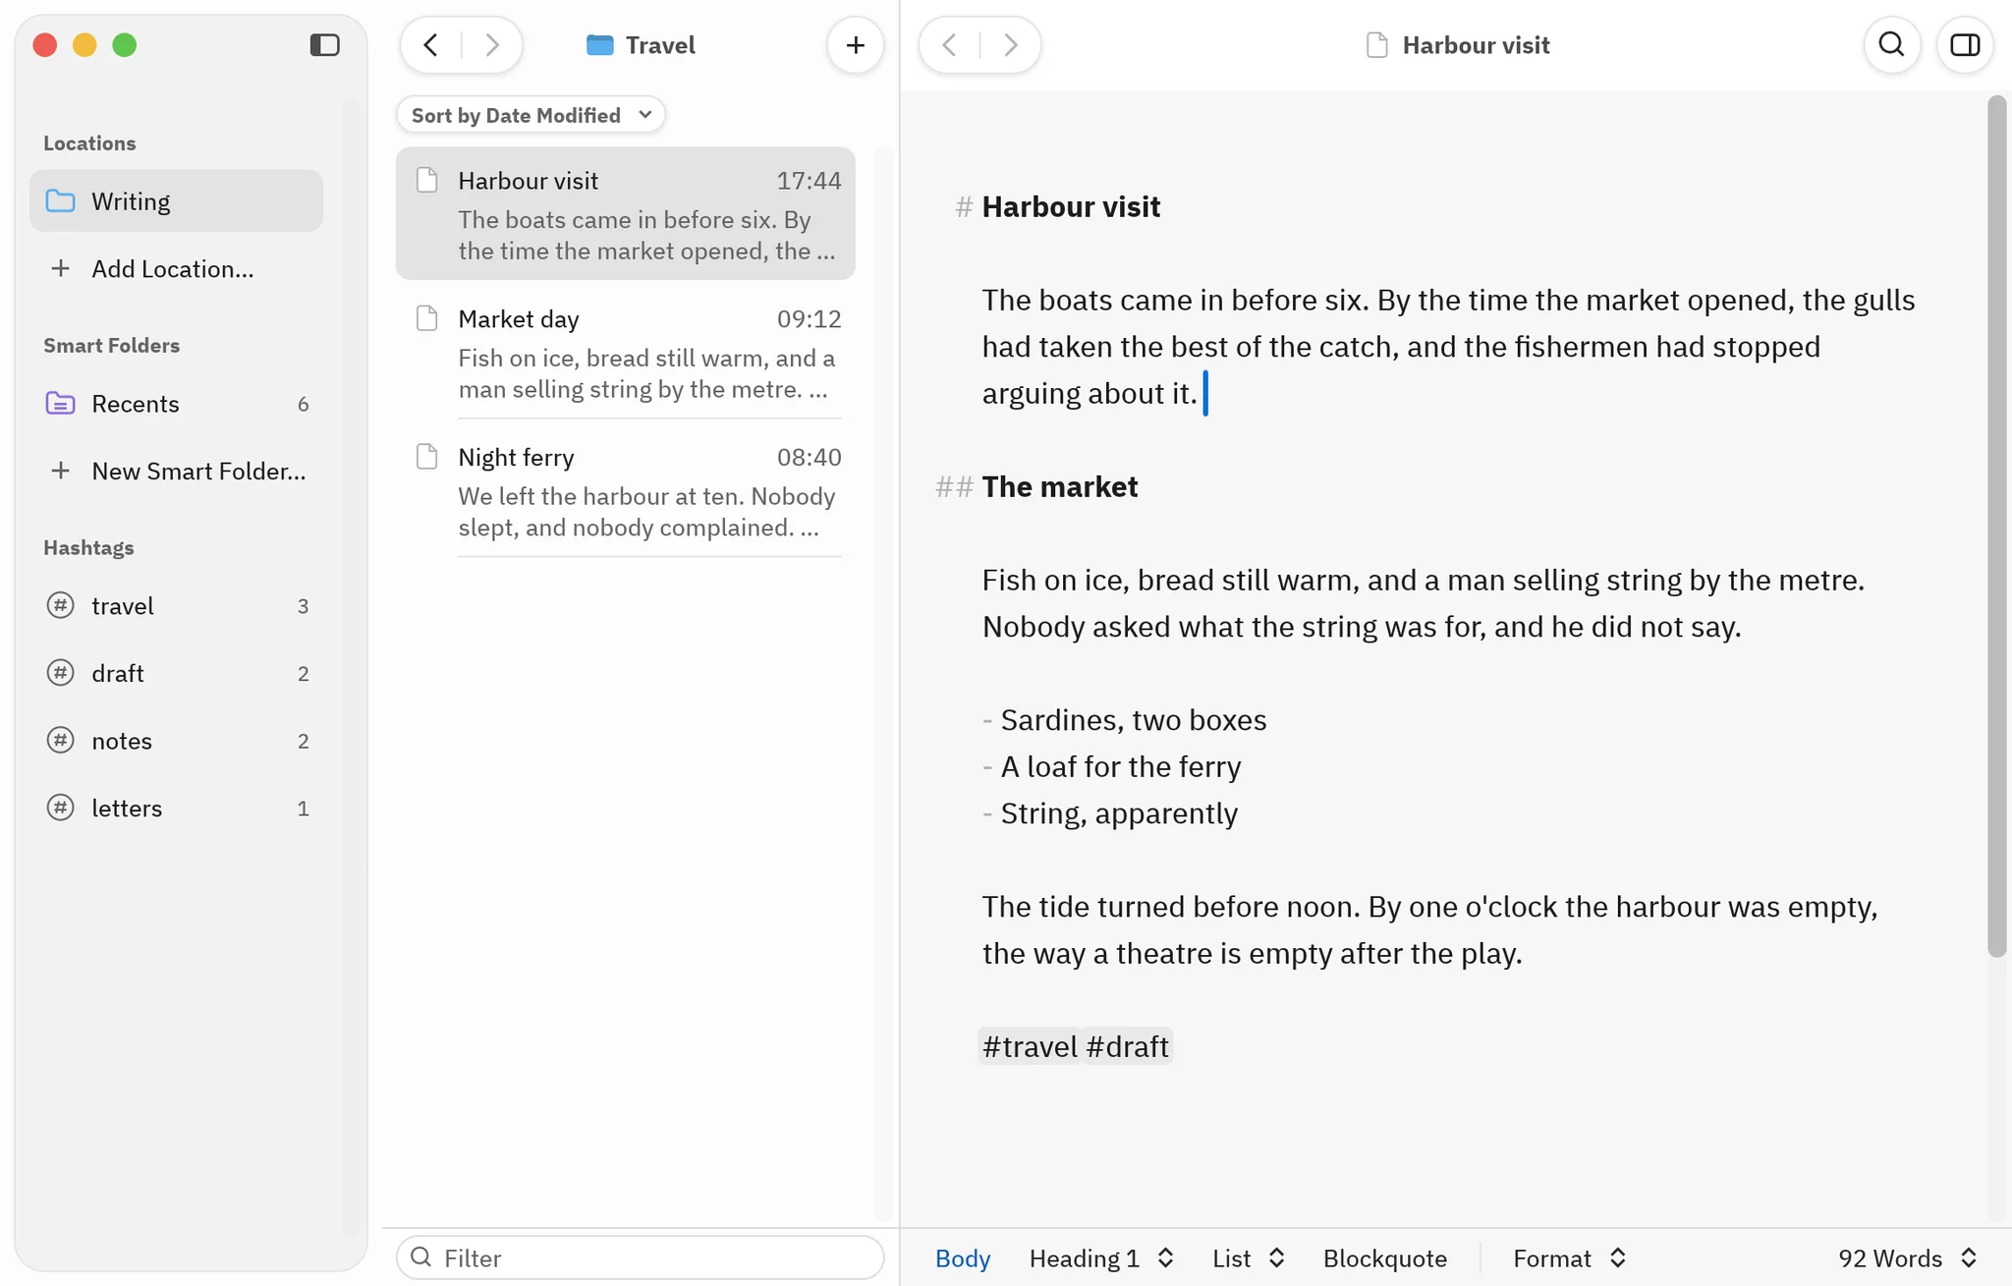
Task: Open the Market day sheet
Action: 626,353
